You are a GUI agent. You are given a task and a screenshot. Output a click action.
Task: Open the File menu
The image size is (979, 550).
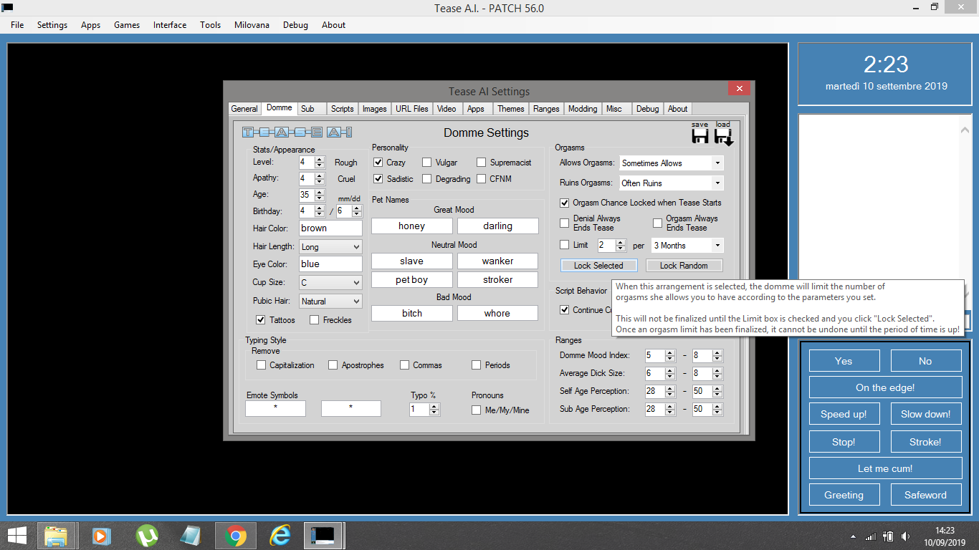[17, 25]
